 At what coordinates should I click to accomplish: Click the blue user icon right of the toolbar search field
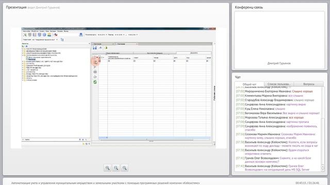click(81, 34)
